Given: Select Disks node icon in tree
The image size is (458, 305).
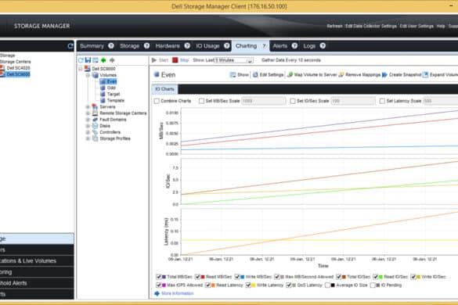Looking at the screenshot, I should (x=95, y=126).
